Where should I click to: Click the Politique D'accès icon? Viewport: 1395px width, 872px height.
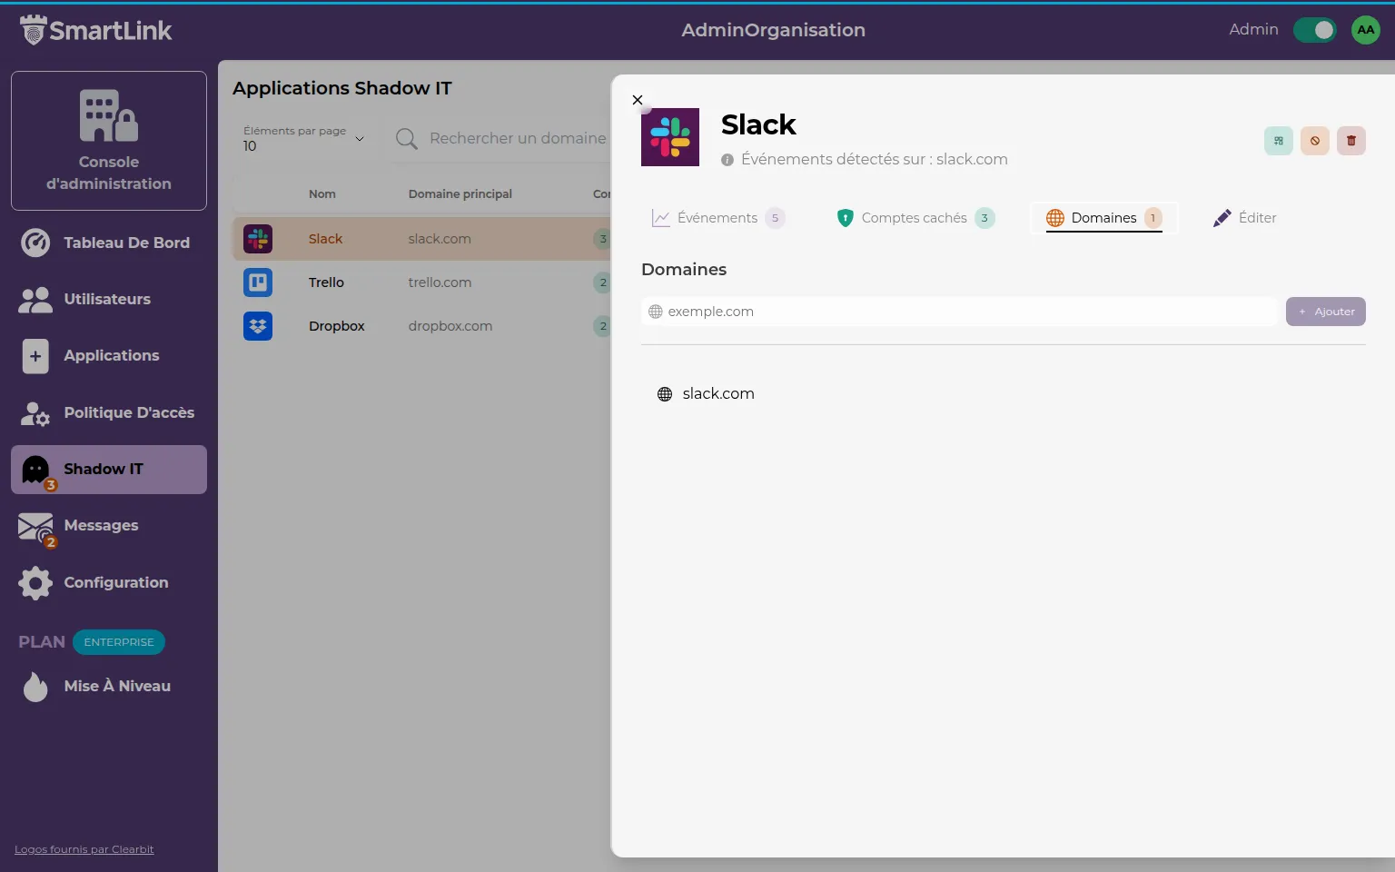35,412
